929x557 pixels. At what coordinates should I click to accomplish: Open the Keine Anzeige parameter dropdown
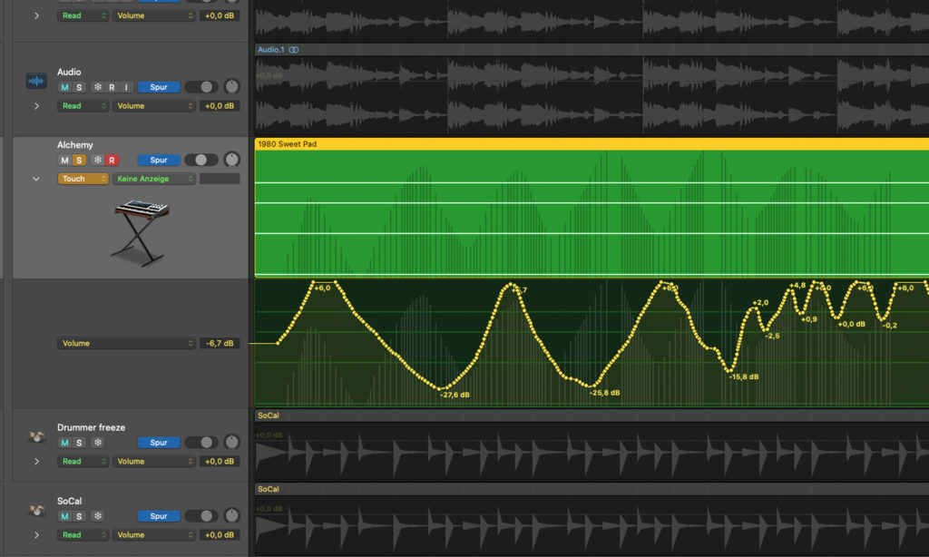[x=154, y=179]
